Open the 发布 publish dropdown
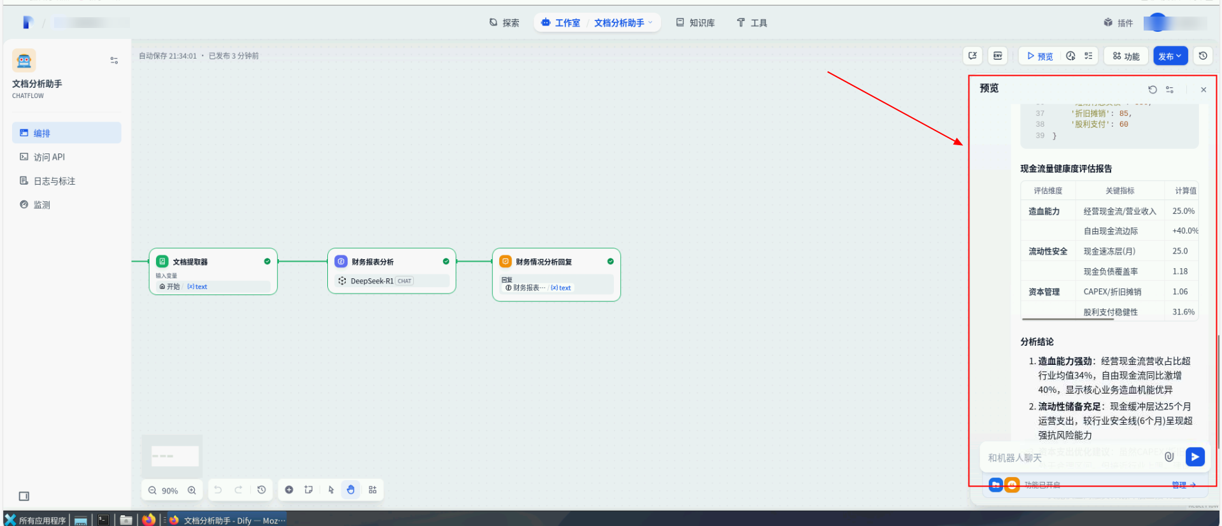The width and height of the screenshot is (1222, 526). coord(1170,56)
